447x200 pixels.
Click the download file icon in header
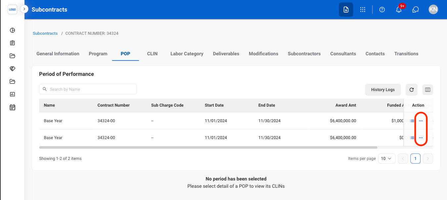click(x=346, y=10)
